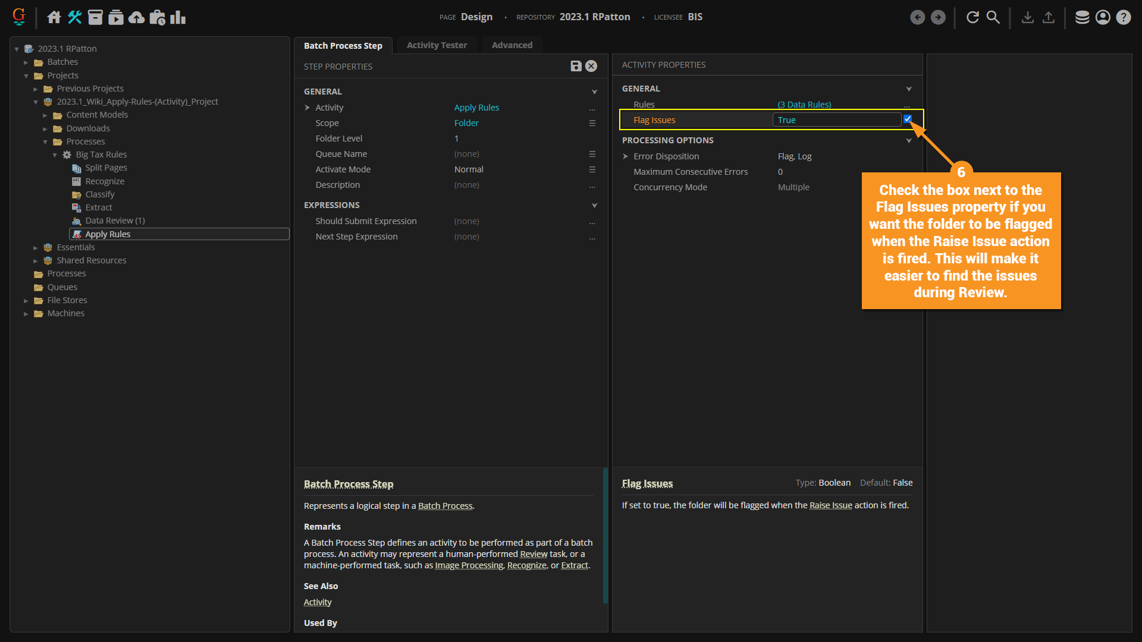Open the Scope dropdown list button

click(592, 123)
